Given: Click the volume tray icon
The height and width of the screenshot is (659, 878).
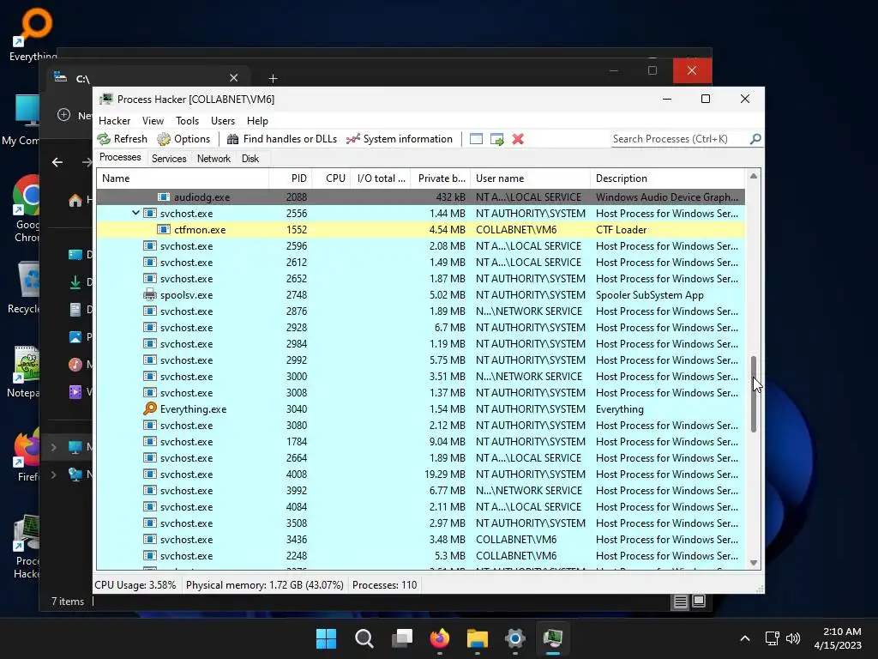Looking at the screenshot, I should click(793, 638).
